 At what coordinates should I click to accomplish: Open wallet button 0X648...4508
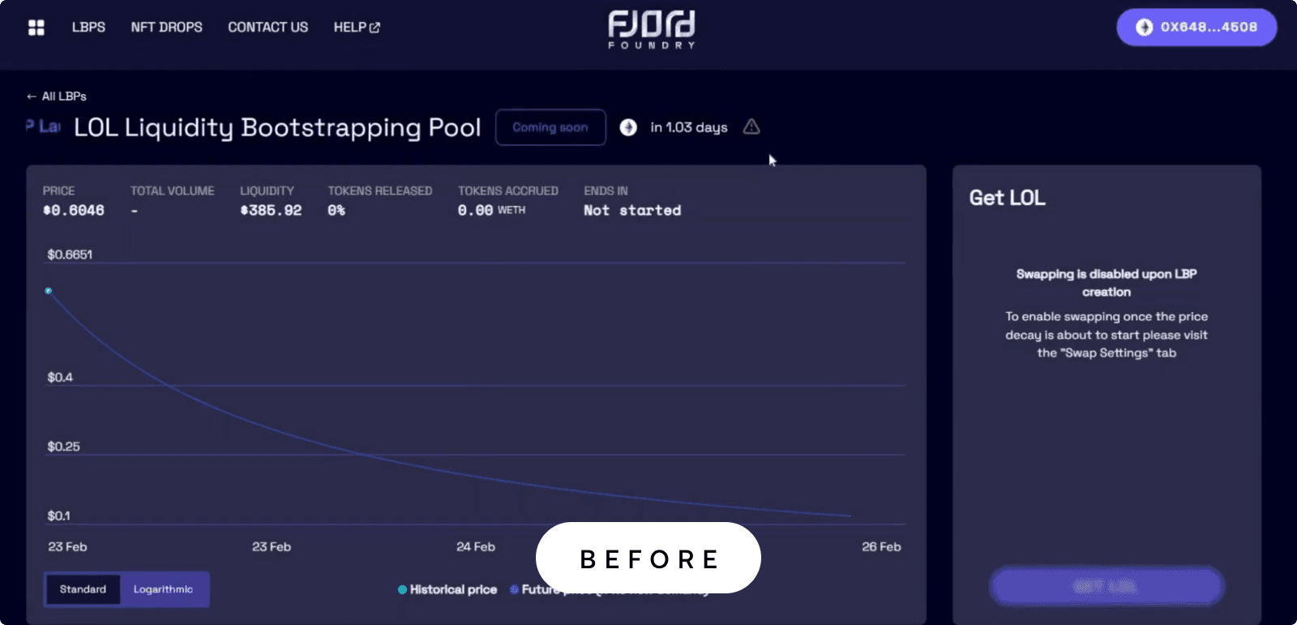[x=1196, y=28]
